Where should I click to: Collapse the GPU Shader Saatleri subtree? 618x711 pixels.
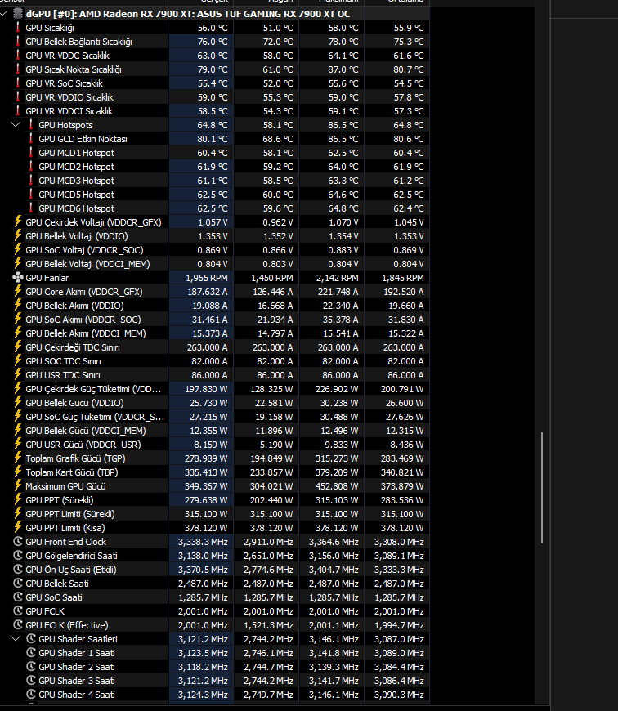point(16,638)
